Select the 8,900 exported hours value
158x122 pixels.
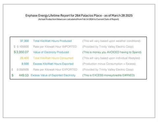click(x=25, y=64)
